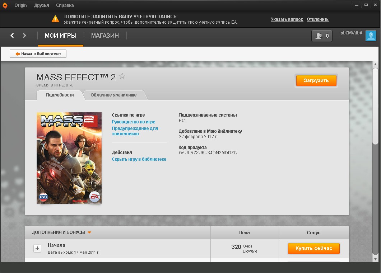Image resolution: width=381 pixels, height=273 pixels.
Task: Go back with the left arrow
Action: coord(12,36)
